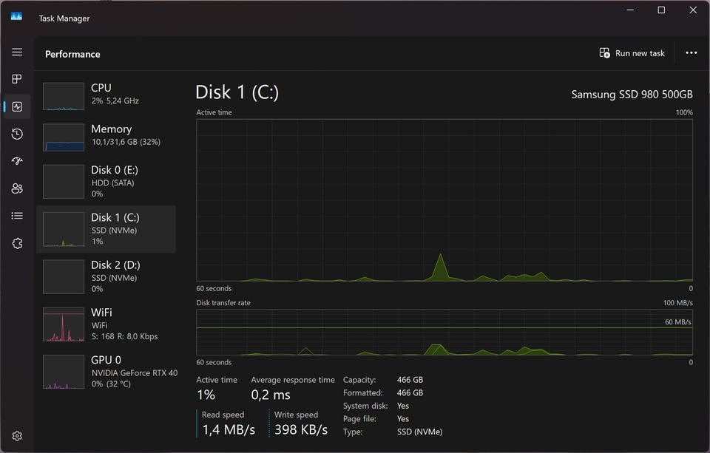Open the Details page list icon
This screenshot has width=710, height=453.
(17, 216)
